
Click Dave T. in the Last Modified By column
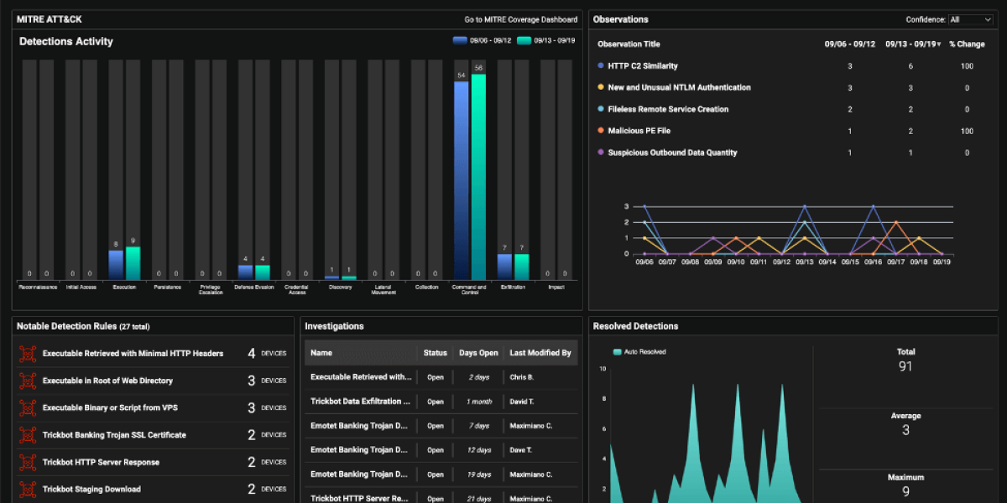pos(521,450)
